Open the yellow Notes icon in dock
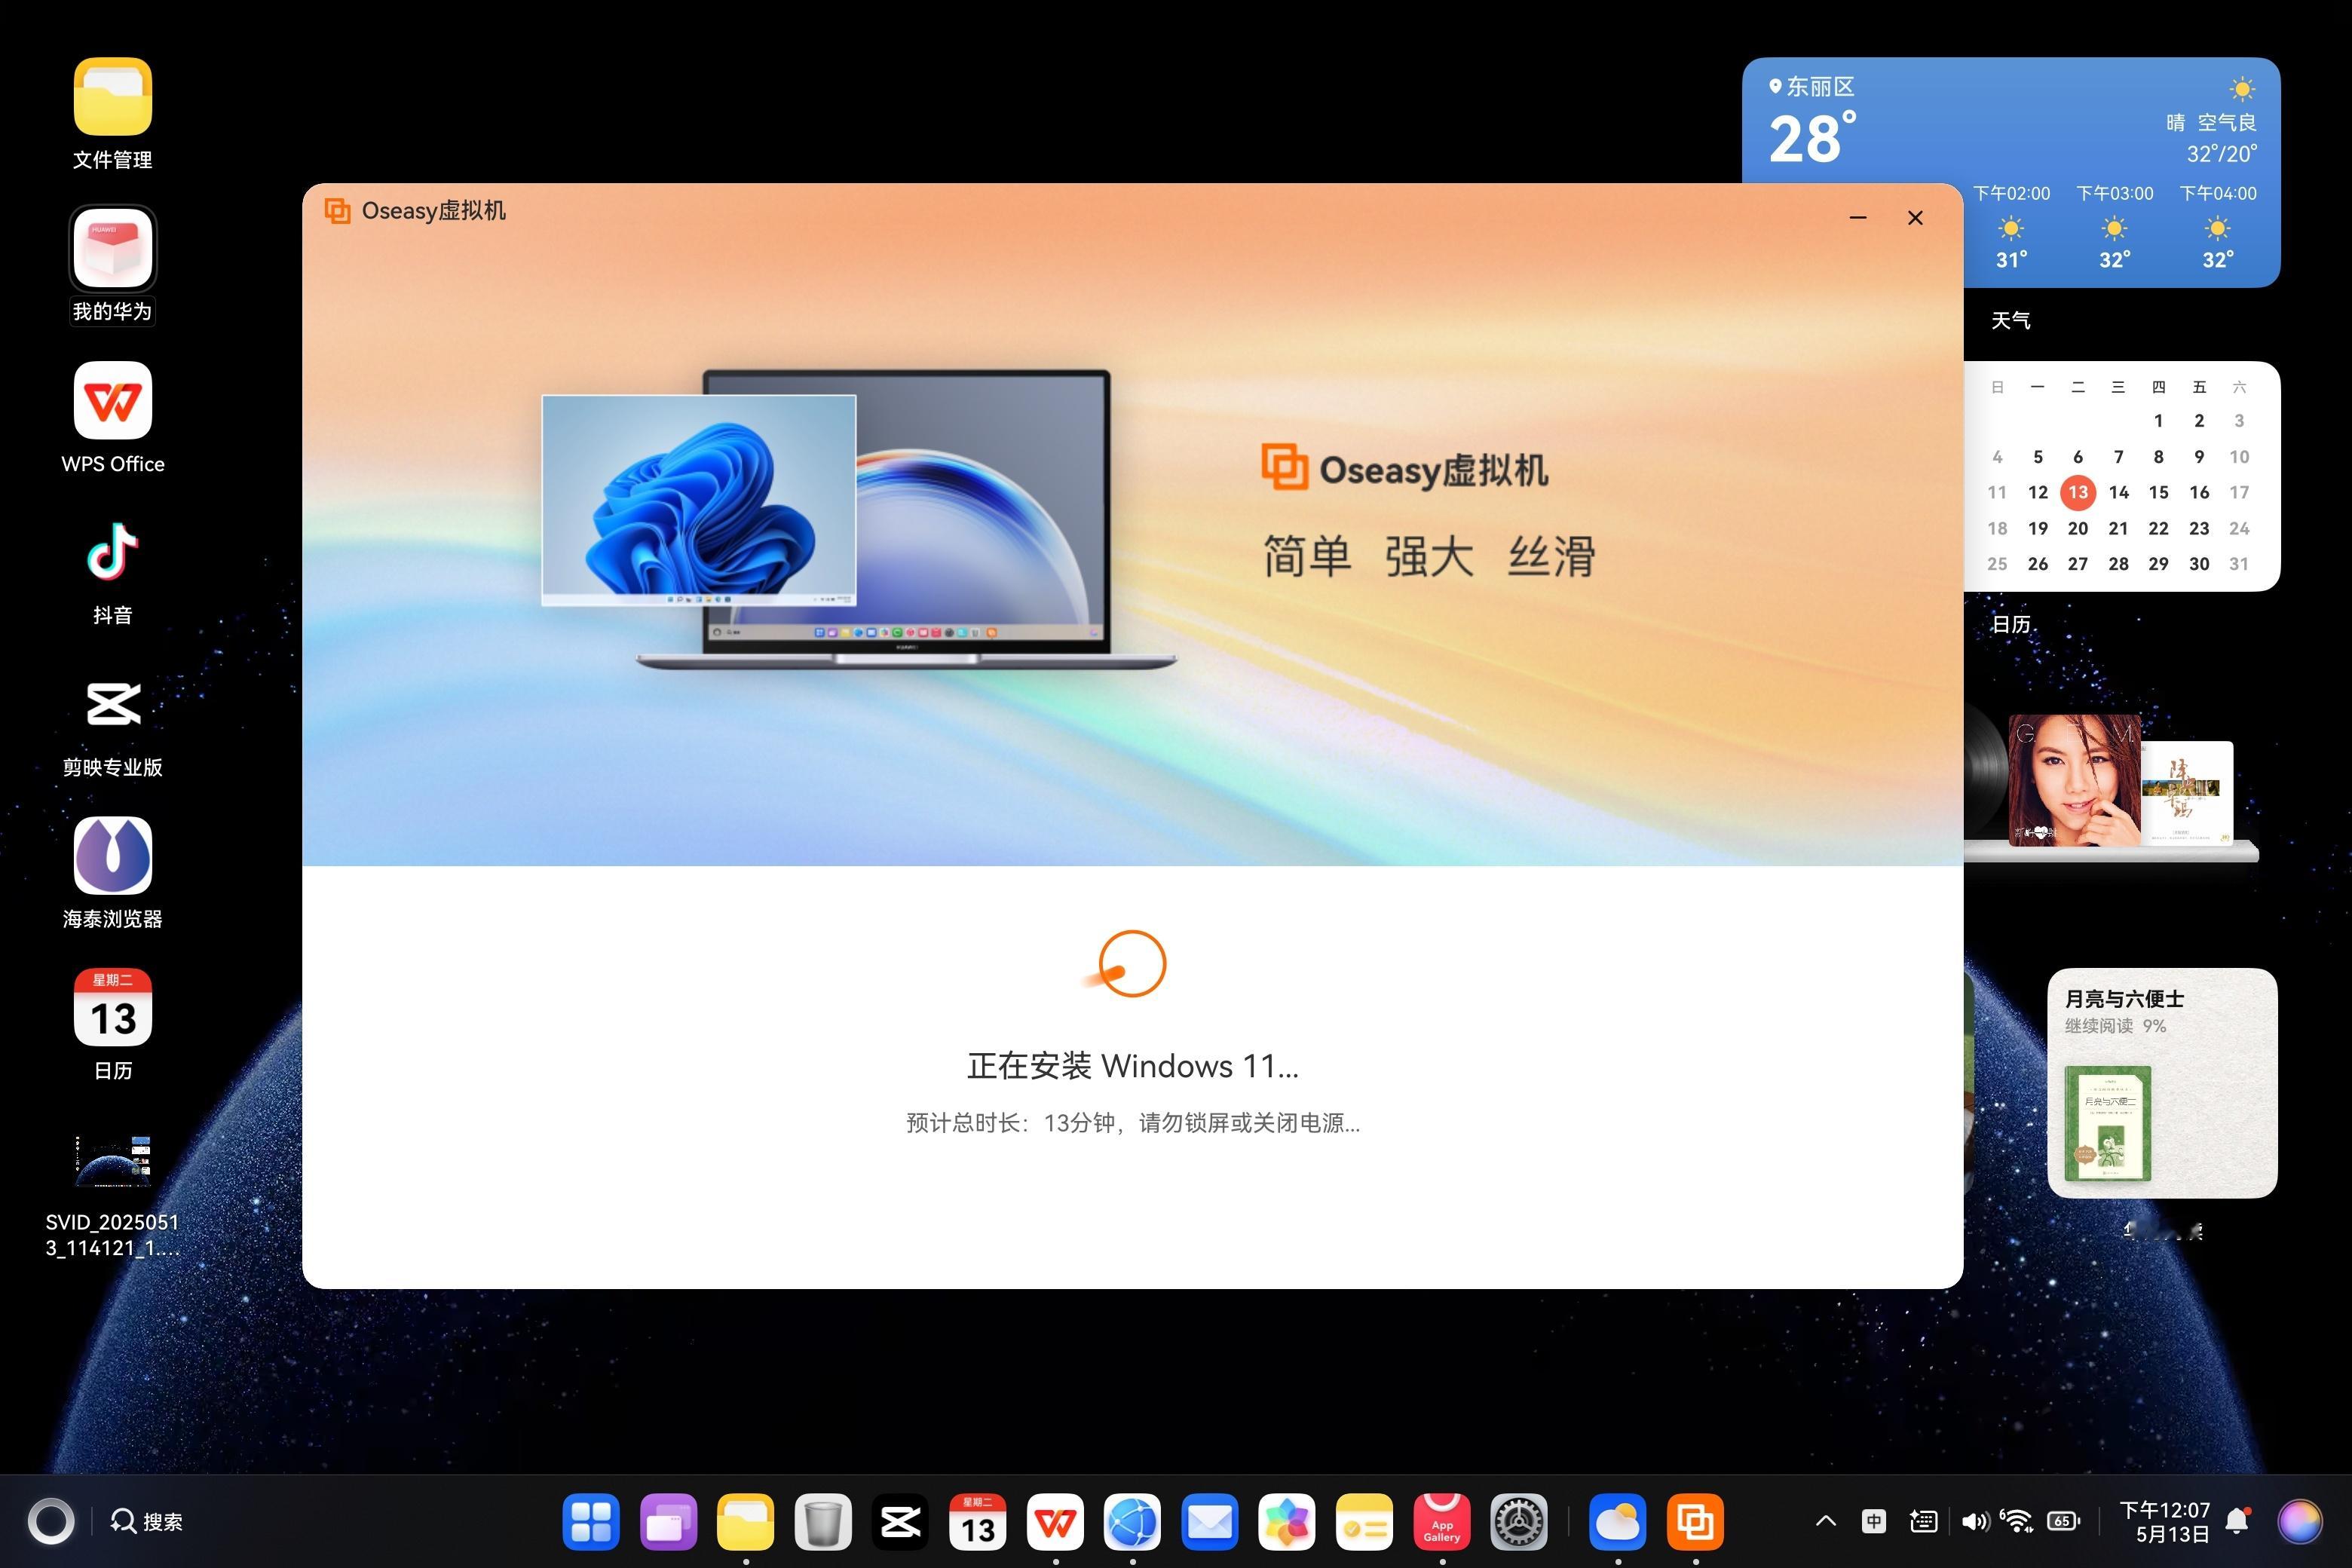This screenshot has height=1568, width=2352. [1364, 1522]
